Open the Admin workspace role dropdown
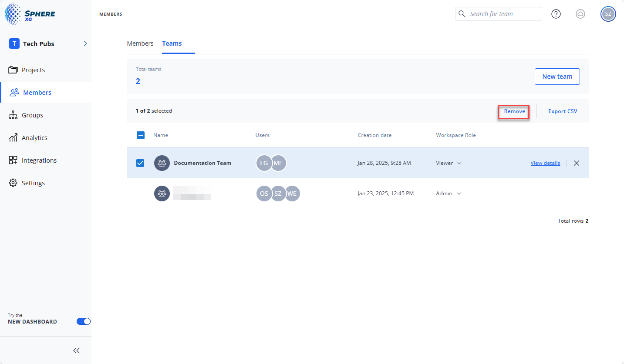The height and width of the screenshot is (364, 624). pyautogui.click(x=449, y=194)
